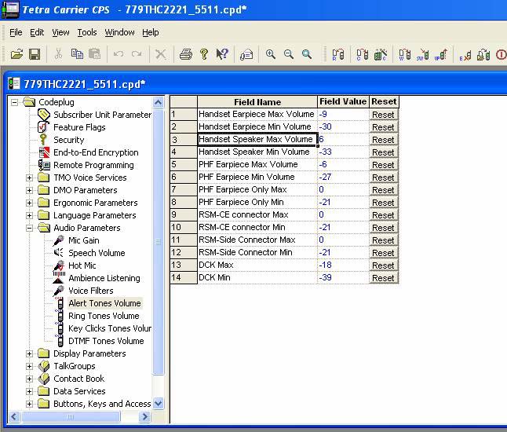Click the Print toolbar icon

click(185, 54)
